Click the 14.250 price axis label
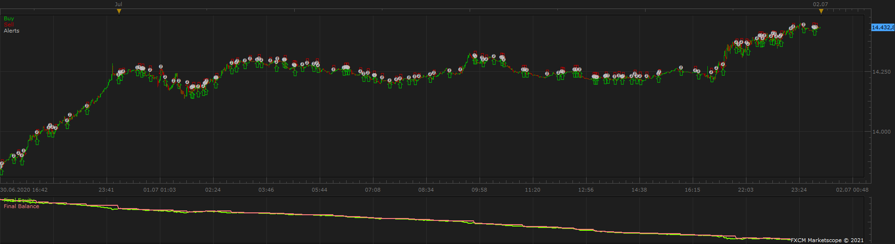The height and width of the screenshot is (244, 895). click(x=881, y=72)
